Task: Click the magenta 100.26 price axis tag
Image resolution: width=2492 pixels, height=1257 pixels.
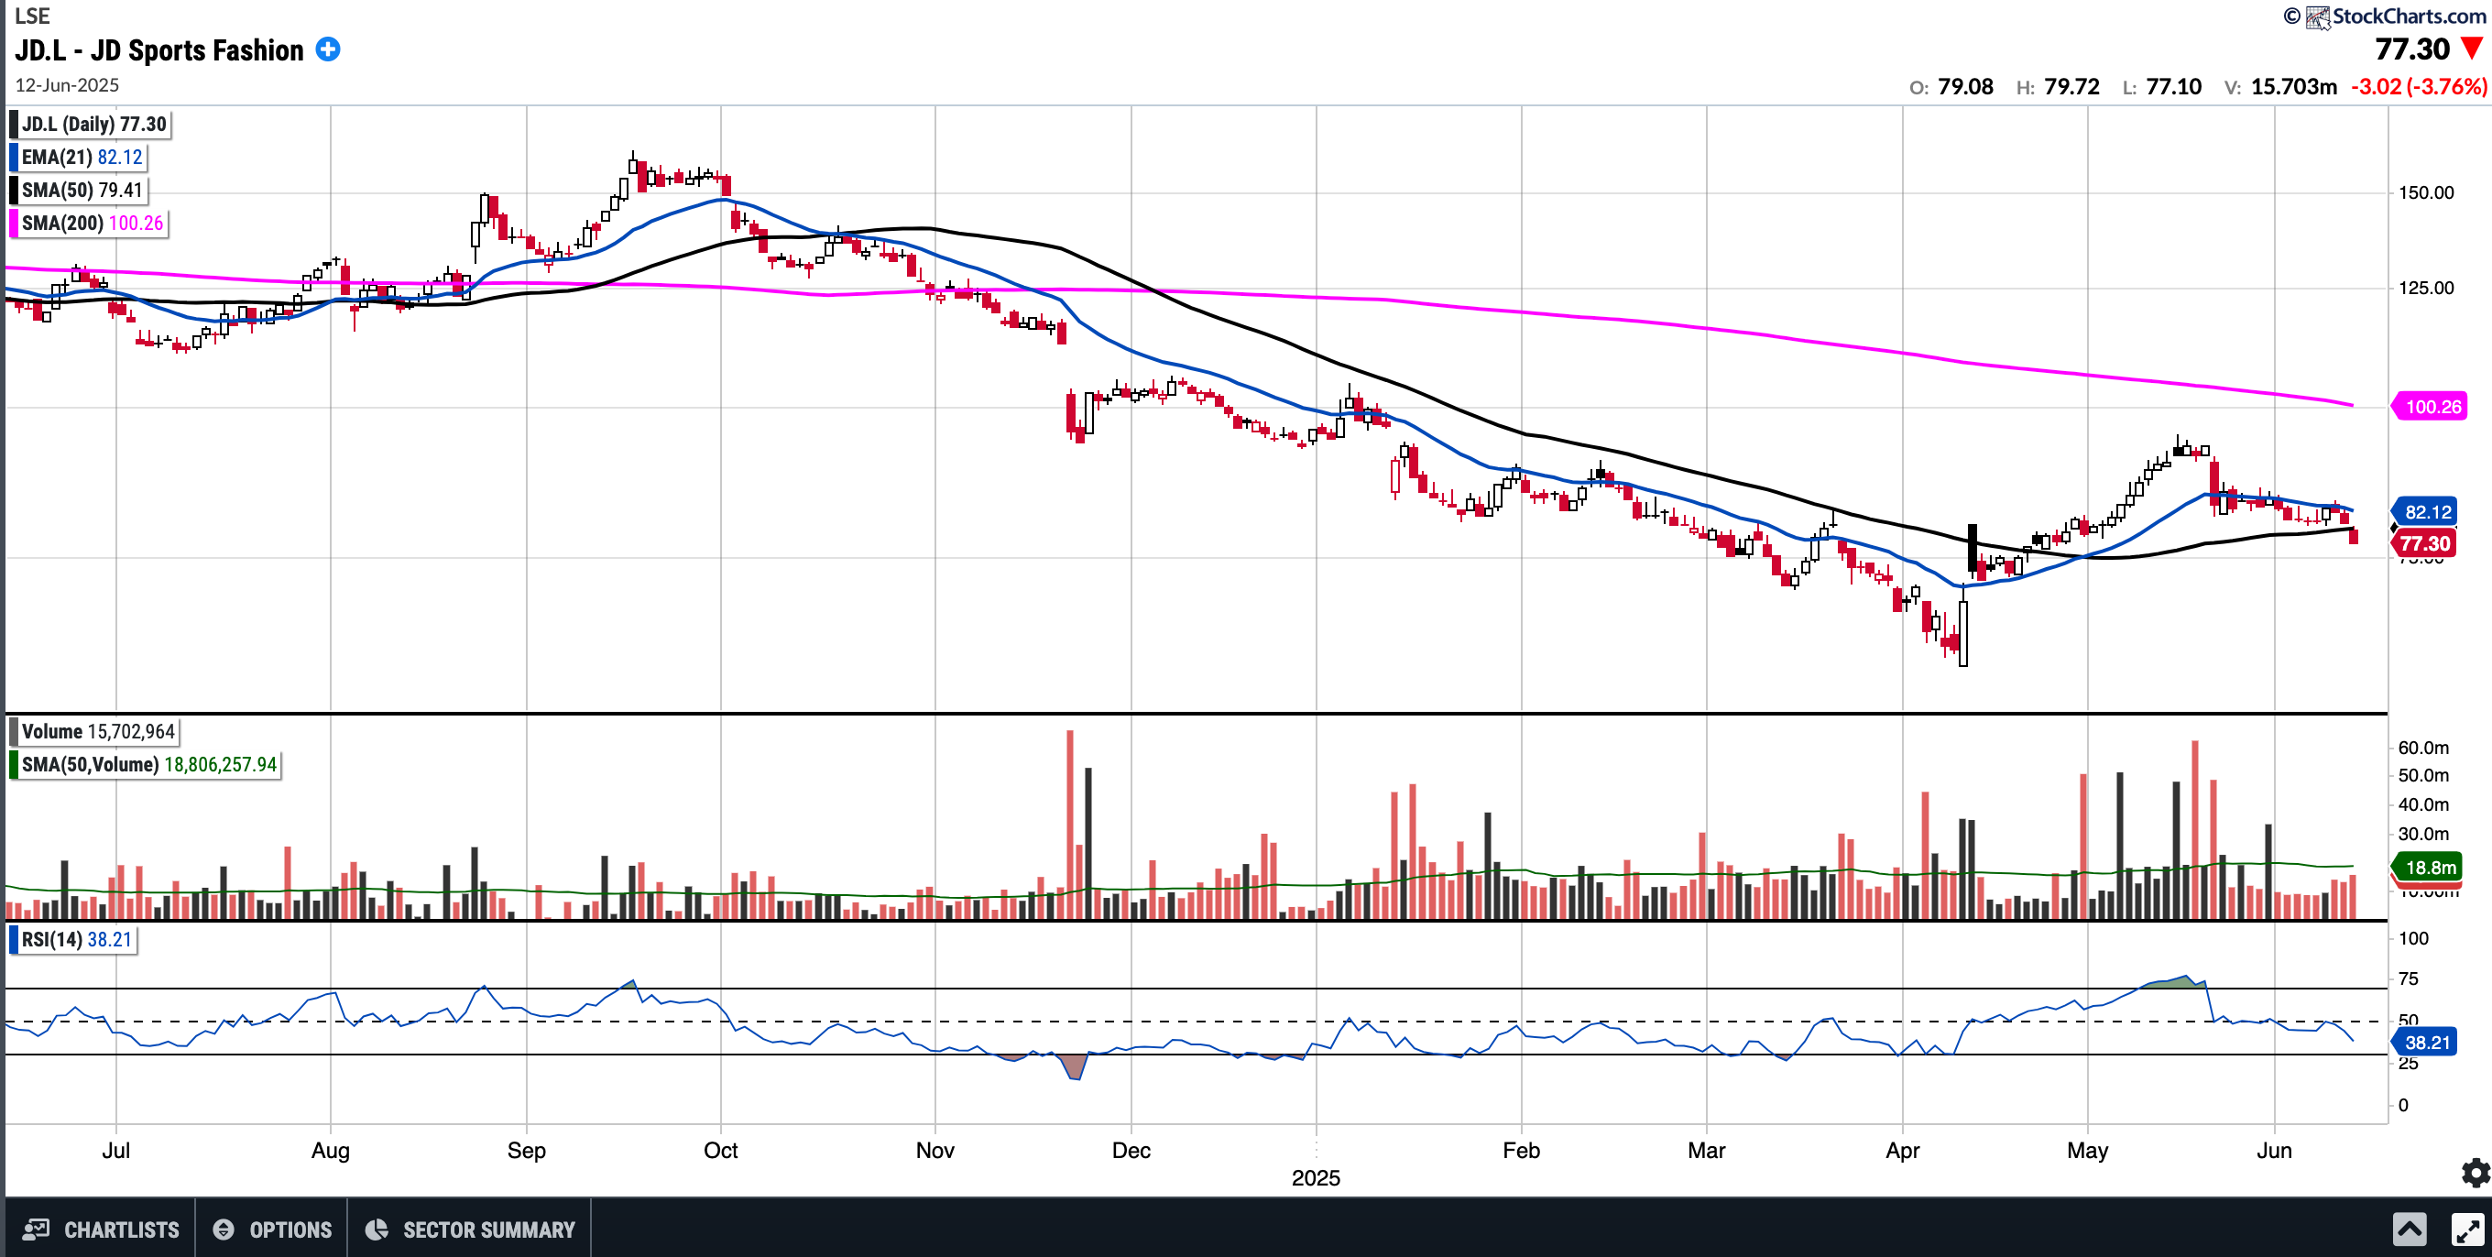Action: [x=2432, y=407]
